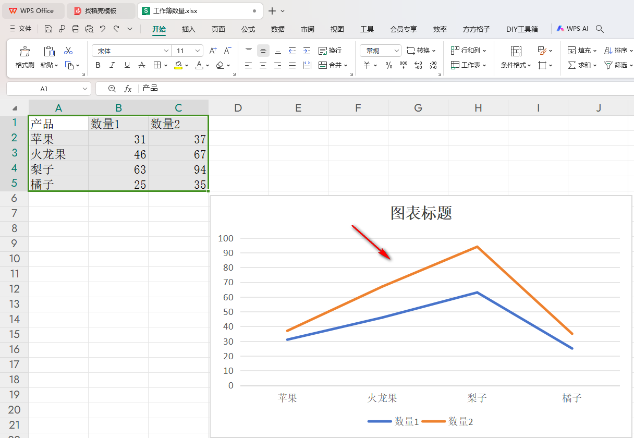Open the number format dropdown 常规
Viewport: 634px width, 438px height.
397,51
